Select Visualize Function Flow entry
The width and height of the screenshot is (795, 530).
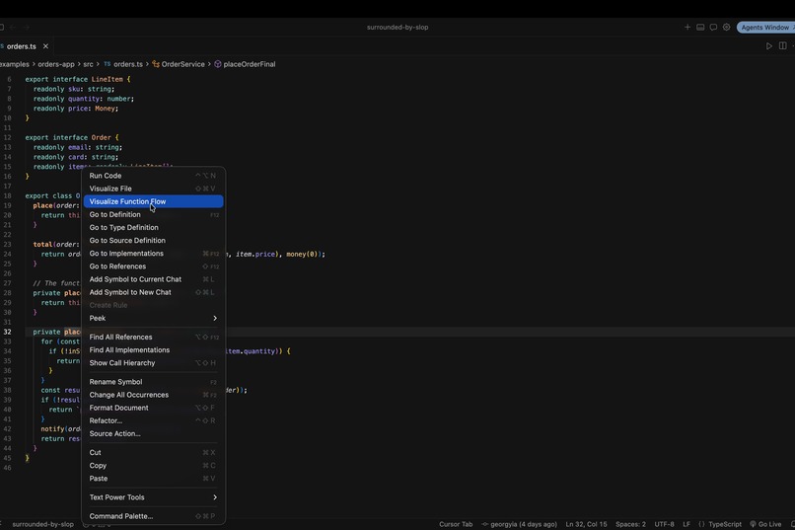pos(153,201)
